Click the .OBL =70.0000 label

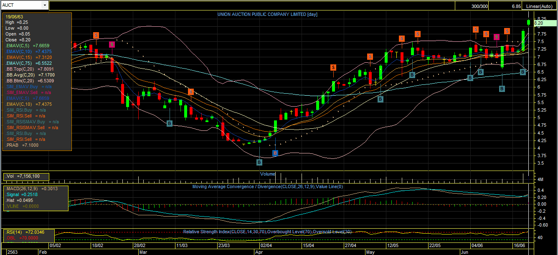coord(22,237)
